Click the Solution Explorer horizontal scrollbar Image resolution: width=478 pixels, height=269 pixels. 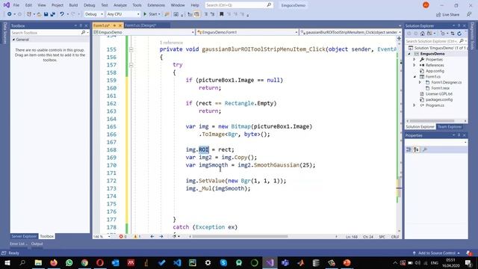[x=432, y=121]
